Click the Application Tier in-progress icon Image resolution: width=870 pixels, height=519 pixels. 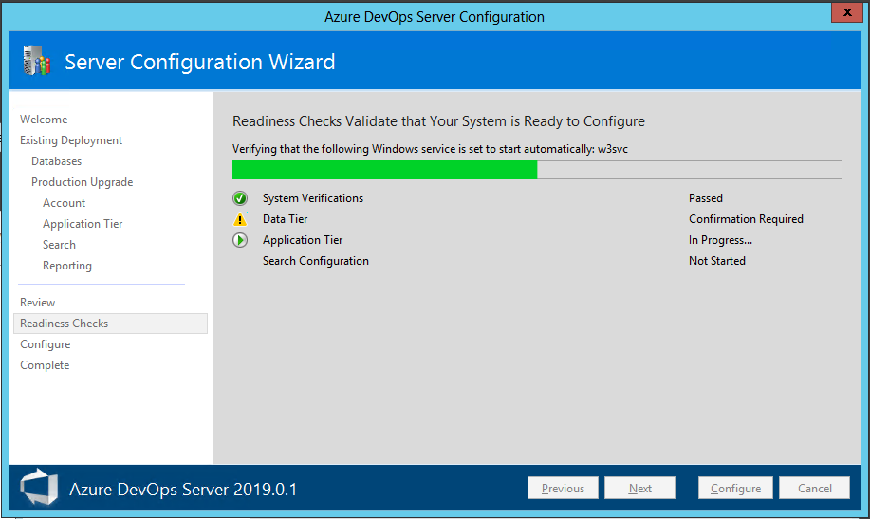coord(240,240)
